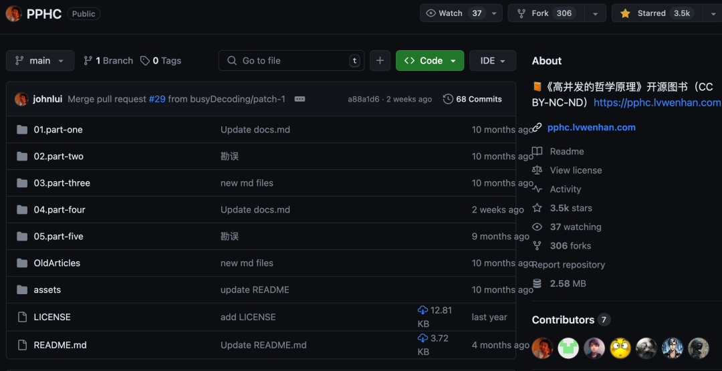
Task: Open the IDE dropdown menu
Action: [493, 60]
